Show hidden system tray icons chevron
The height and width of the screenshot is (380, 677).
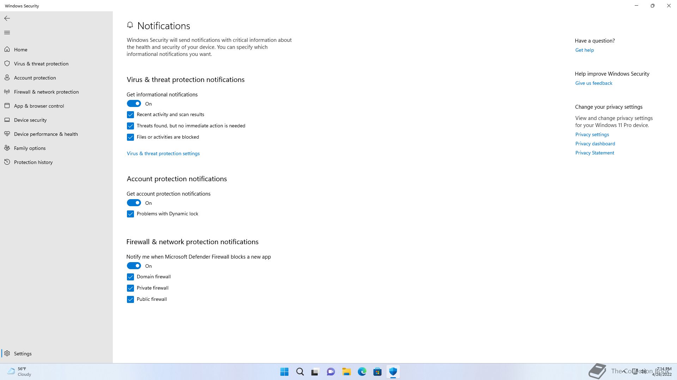pyautogui.click(x=624, y=372)
